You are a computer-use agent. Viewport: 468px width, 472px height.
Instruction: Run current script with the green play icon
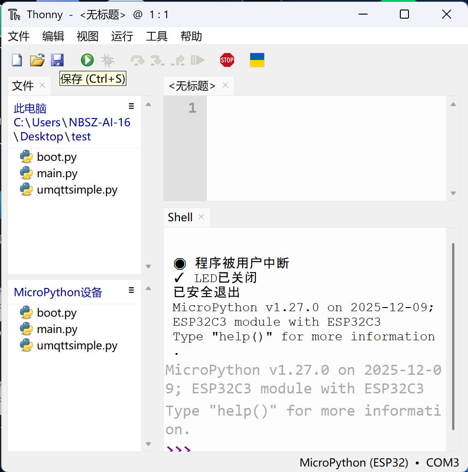87,60
